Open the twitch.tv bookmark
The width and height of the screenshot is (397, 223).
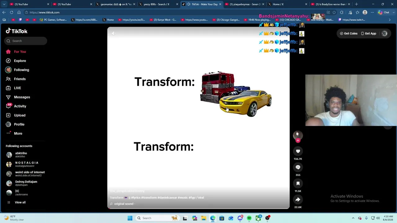pos(352,20)
